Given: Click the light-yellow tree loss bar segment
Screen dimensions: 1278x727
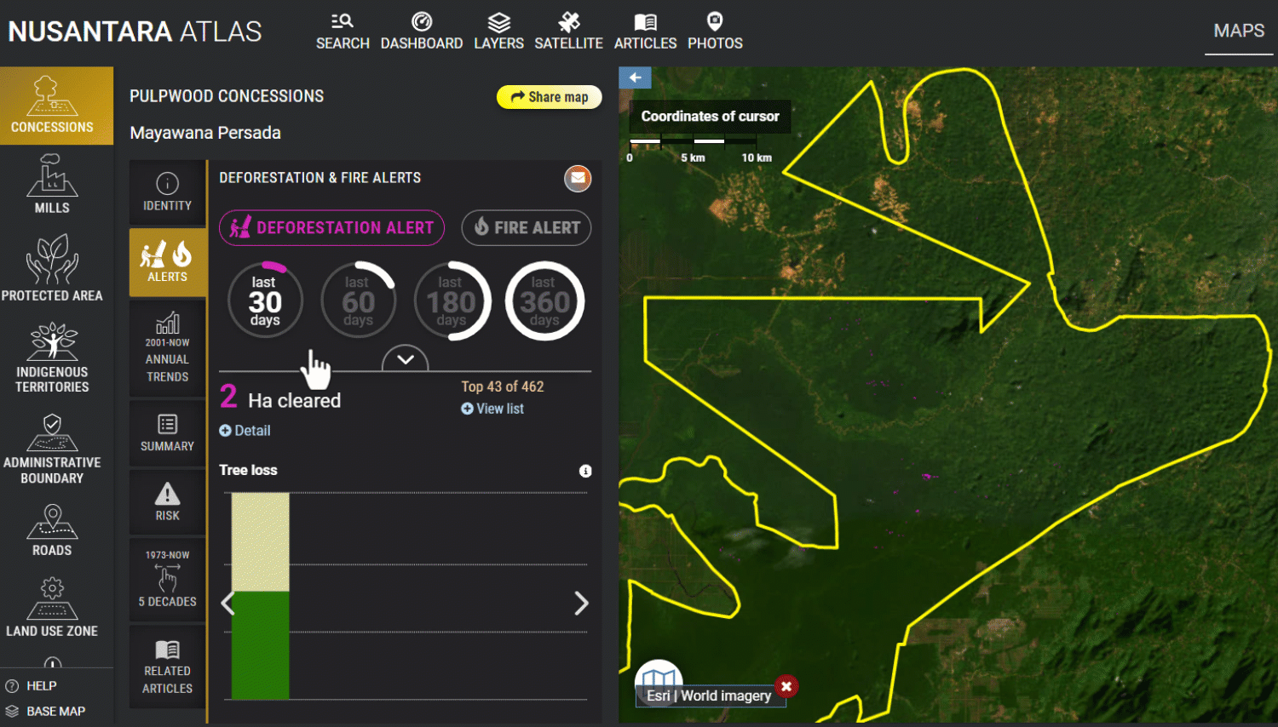Looking at the screenshot, I should [x=261, y=542].
